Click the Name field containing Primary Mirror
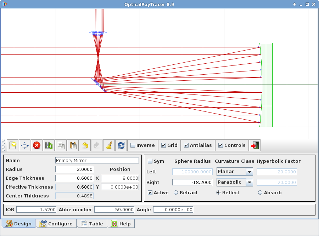 (x=97, y=161)
